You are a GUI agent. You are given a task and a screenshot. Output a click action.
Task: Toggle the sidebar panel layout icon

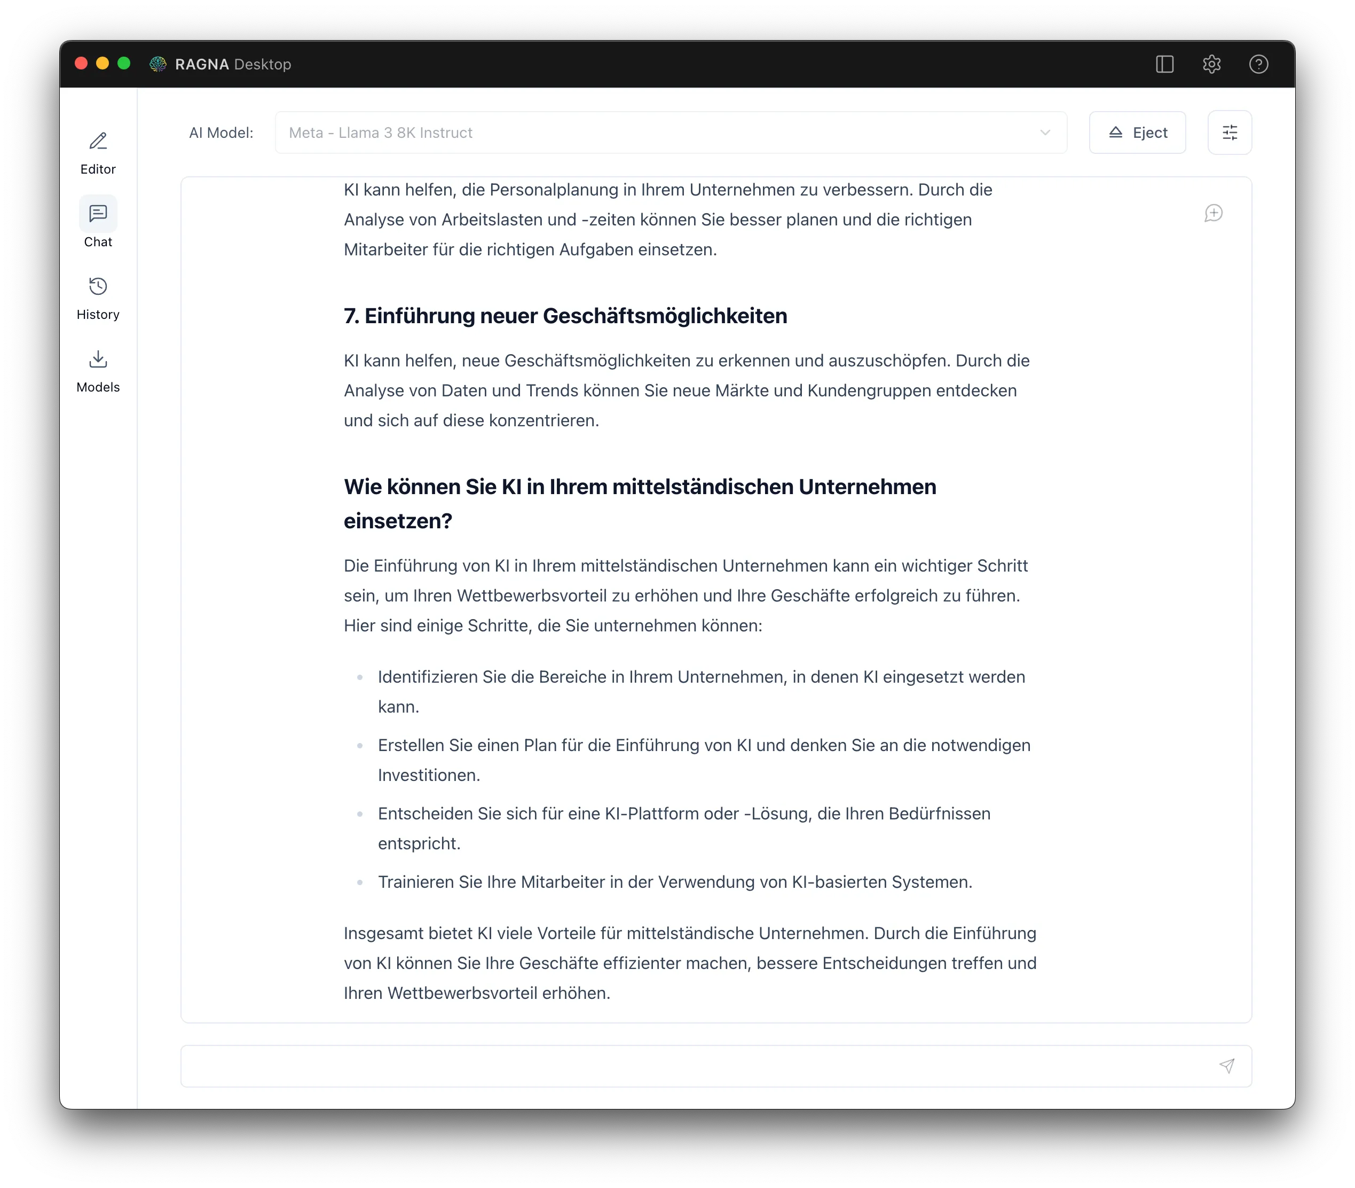click(x=1164, y=64)
